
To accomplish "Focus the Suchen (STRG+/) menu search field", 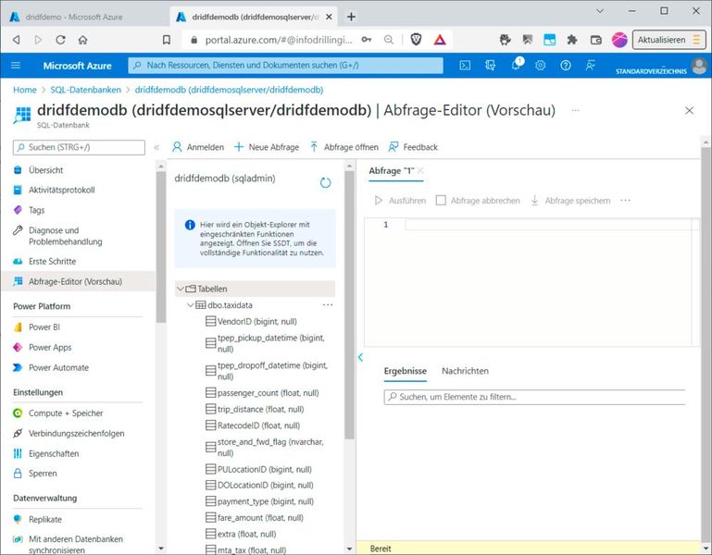I will click(x=79, y=147).
